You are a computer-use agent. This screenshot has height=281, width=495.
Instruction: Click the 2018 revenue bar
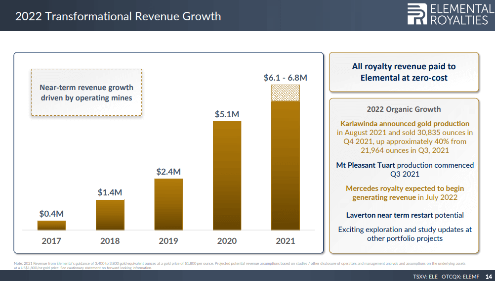[x=110, y=215]
